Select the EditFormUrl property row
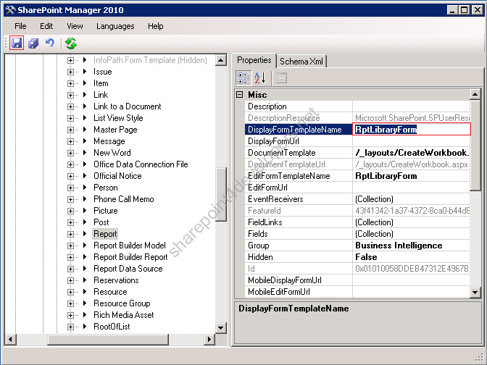 click(357, 188)
